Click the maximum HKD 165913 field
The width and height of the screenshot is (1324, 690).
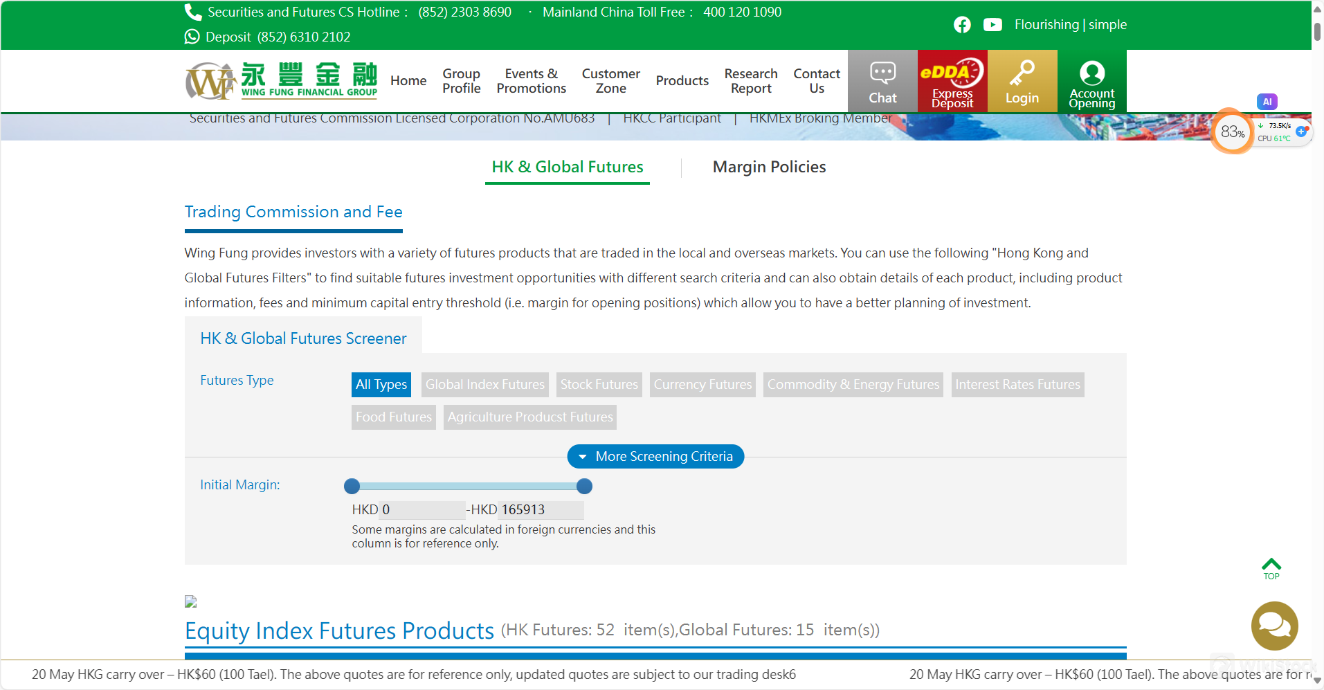(541, 510)
